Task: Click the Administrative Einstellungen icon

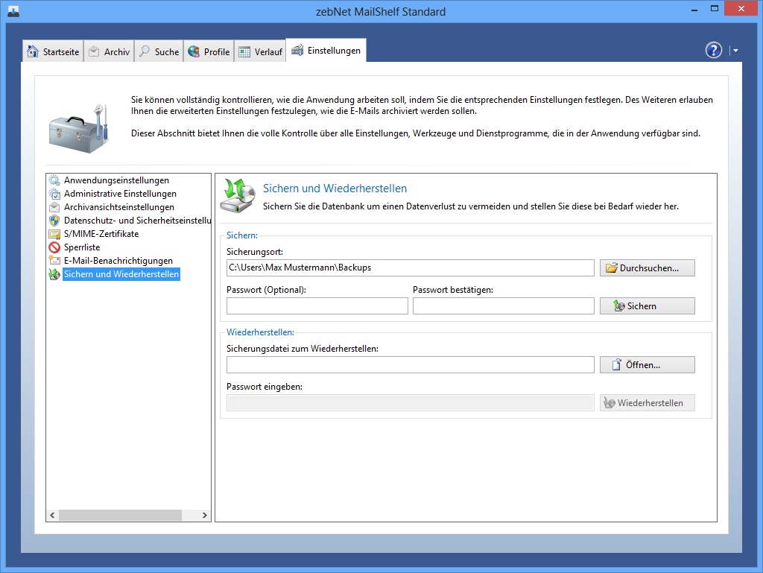Action: [x=54, y=194]
